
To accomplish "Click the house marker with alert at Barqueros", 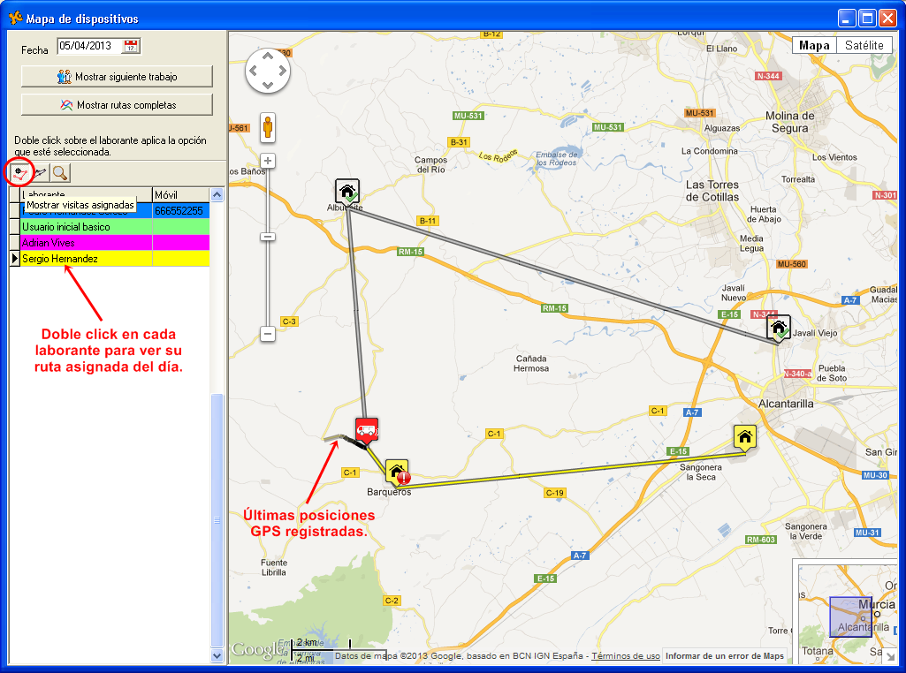I will (x=398, y=473).
